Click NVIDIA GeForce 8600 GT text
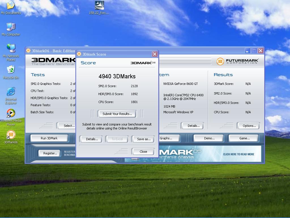 pyautogui.click(x=180, y=84)
